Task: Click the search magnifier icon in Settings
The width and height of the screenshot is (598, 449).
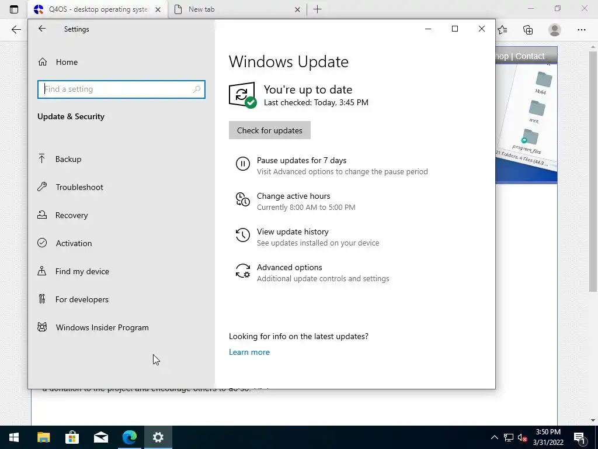Action: click(x=197, y=89)
